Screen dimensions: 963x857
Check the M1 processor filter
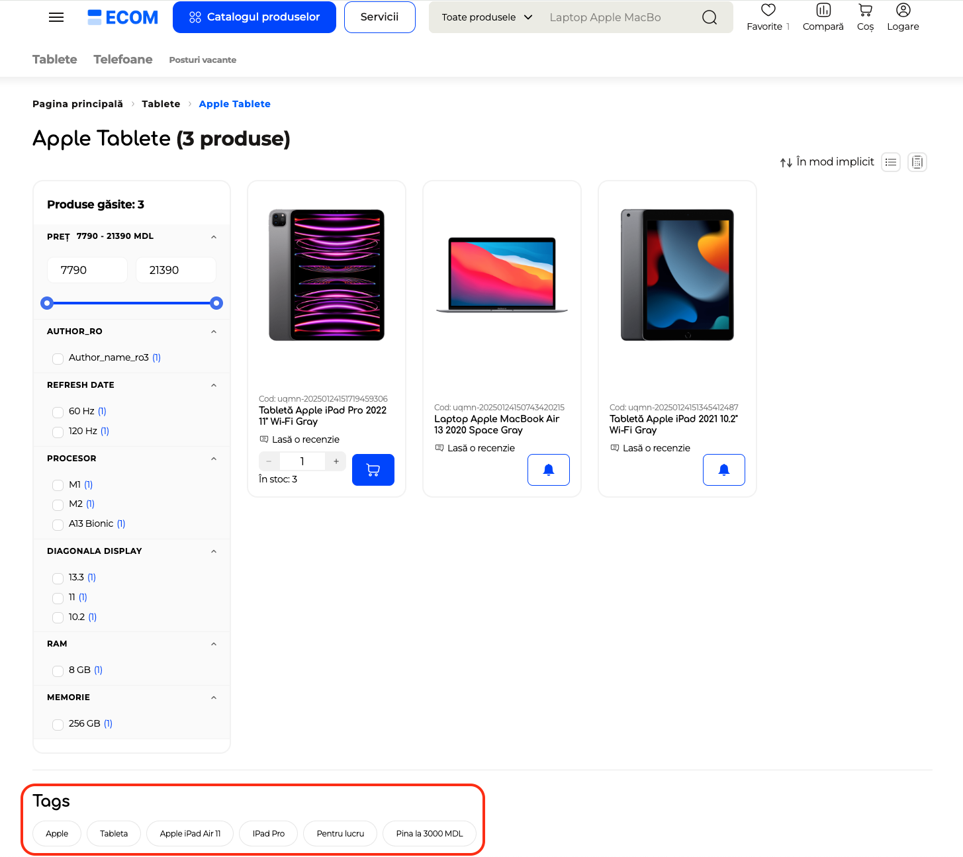pyautogui.click(x=58, y=485)
